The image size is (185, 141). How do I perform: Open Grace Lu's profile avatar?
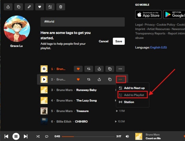tap(17, 29)
